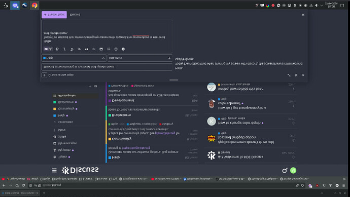Image resolution: width=350 pixels, height=197 pixels.
Task: Insert preformatted code from composer toolbar
Action: click(94, 49)
